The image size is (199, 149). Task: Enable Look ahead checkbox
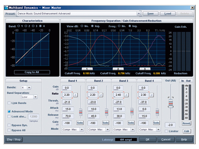click(x=9, y=117)
